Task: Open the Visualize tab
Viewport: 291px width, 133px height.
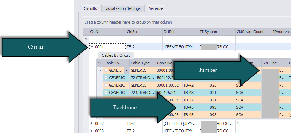Action: [x=156, y=8]
